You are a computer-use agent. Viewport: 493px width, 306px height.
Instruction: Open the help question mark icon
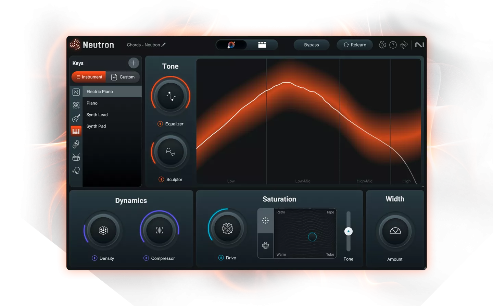pyautogui.click(x=393, y=45)
